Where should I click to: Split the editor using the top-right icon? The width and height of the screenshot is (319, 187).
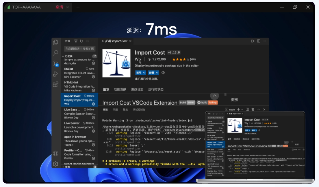[259, 41]
